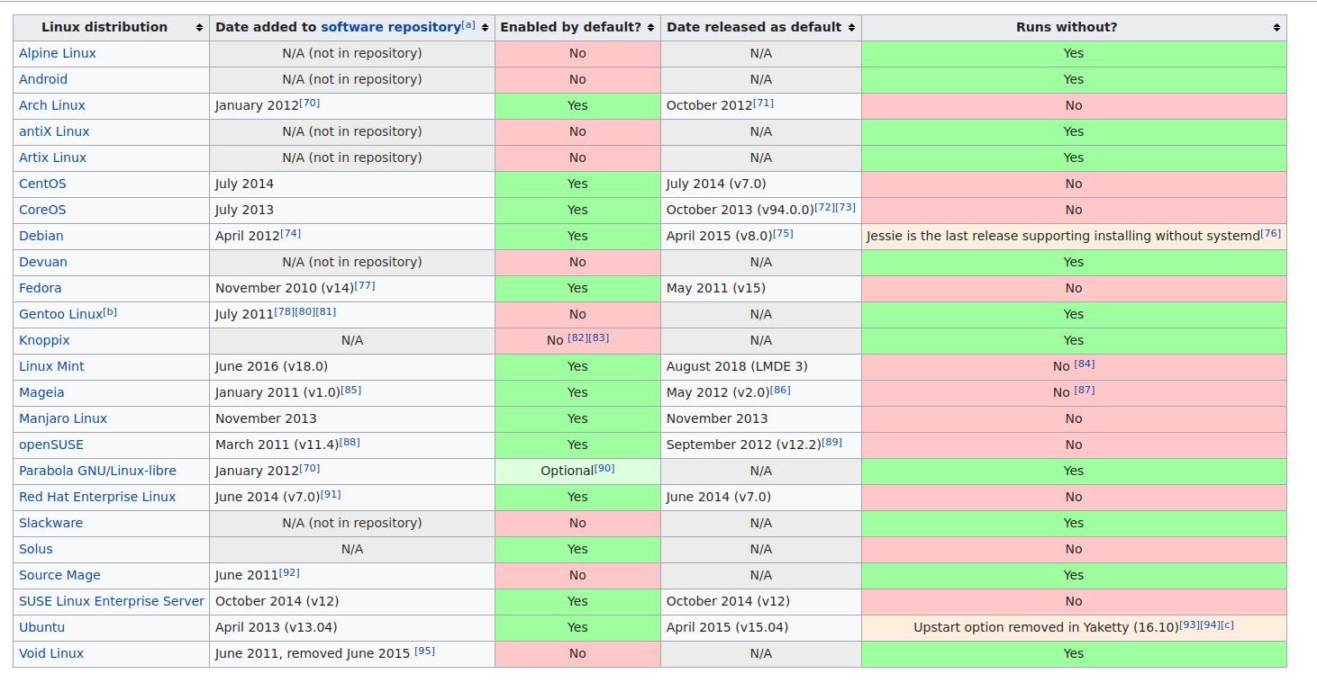Open citation [78] in Gentoo row

point(284,311)
